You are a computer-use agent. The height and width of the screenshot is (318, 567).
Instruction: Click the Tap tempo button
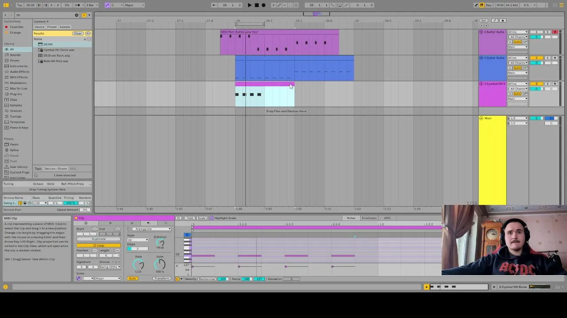coord(19,5)
